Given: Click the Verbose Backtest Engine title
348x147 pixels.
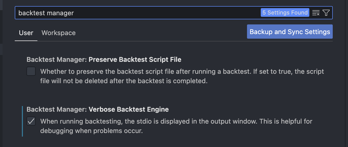Looking at the screenshot, I should tap(128, 110).
